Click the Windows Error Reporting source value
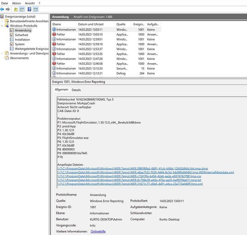 tap(106, 201)
